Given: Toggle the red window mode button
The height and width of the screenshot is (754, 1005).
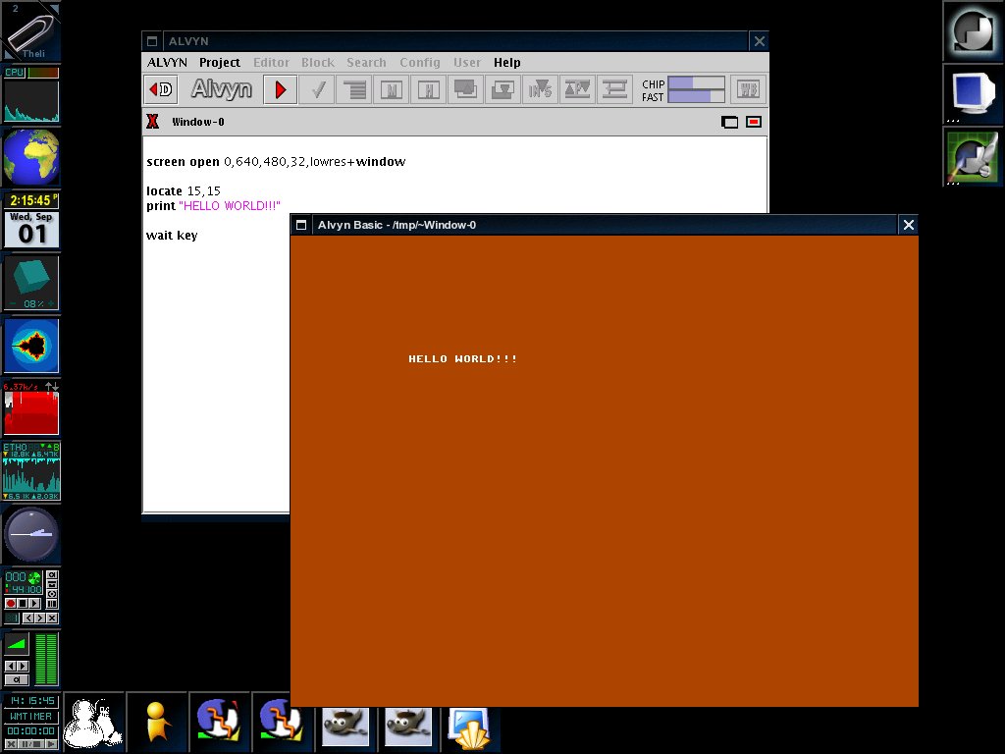Looking at the screenshot, I should tap(754, 122).
